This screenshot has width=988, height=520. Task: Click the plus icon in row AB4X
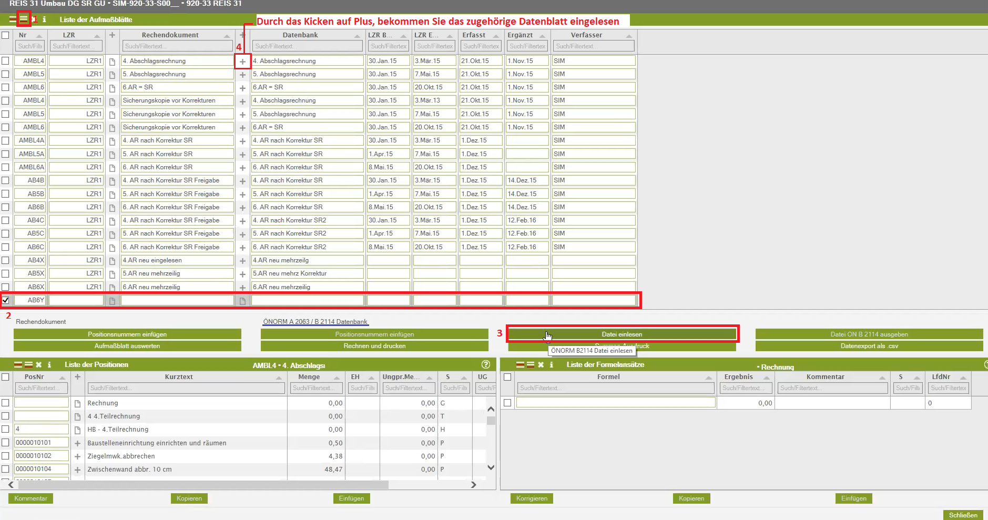click(242, 261)
